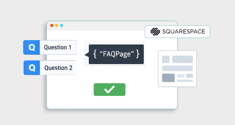This screenshot has width=235, height=125.
Task: Click the rightmost small block beside the dark square
Action: click(190, 76)
